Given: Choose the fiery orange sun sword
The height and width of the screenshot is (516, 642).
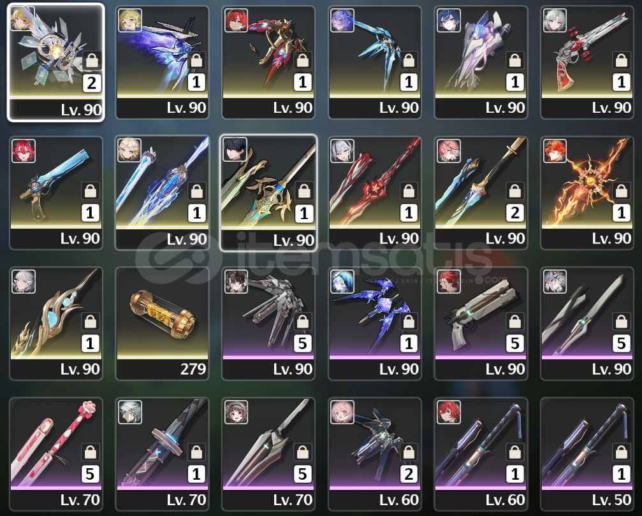Looking at the screenshot, I should 587,193.
